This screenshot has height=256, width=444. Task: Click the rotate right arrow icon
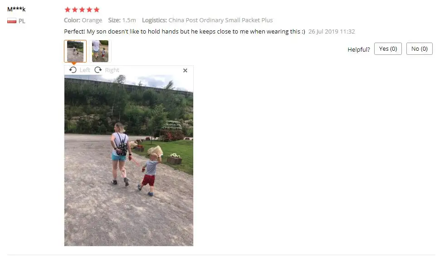[98, 70]
